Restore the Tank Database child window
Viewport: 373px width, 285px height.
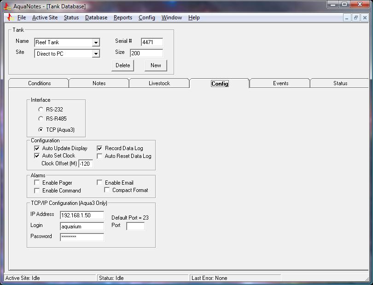point(356,18)
